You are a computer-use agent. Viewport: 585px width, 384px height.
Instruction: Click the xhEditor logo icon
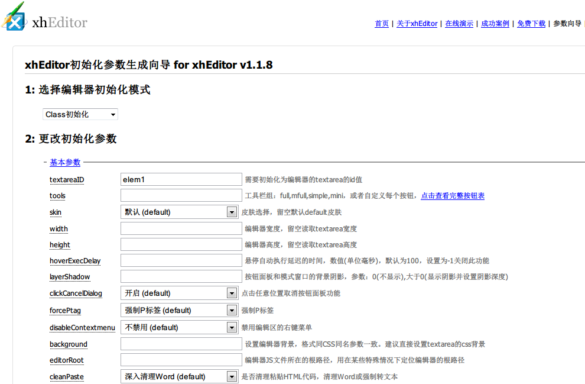[15, 17]
